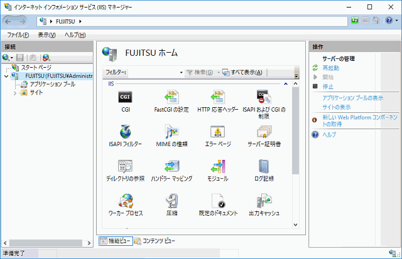Click 新しい Web Platform コンポーネントの取得 link
The width and height of the screenshot is (402, 259).
pos(360,121)
